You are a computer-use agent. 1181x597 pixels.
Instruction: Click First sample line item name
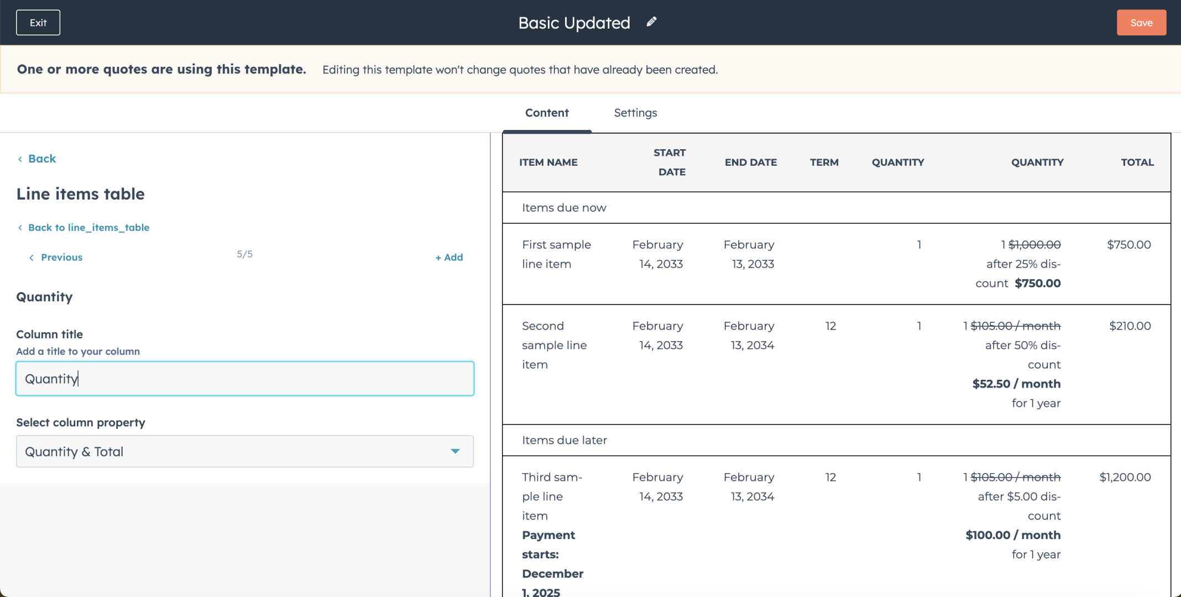(556, 254)
